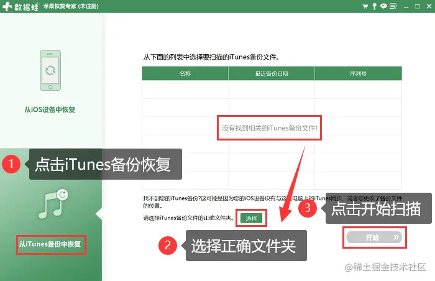This screenshot has width=435, height=281.
Task: Sort by the 最近备份日期 column header
Action: pos(272,73)
